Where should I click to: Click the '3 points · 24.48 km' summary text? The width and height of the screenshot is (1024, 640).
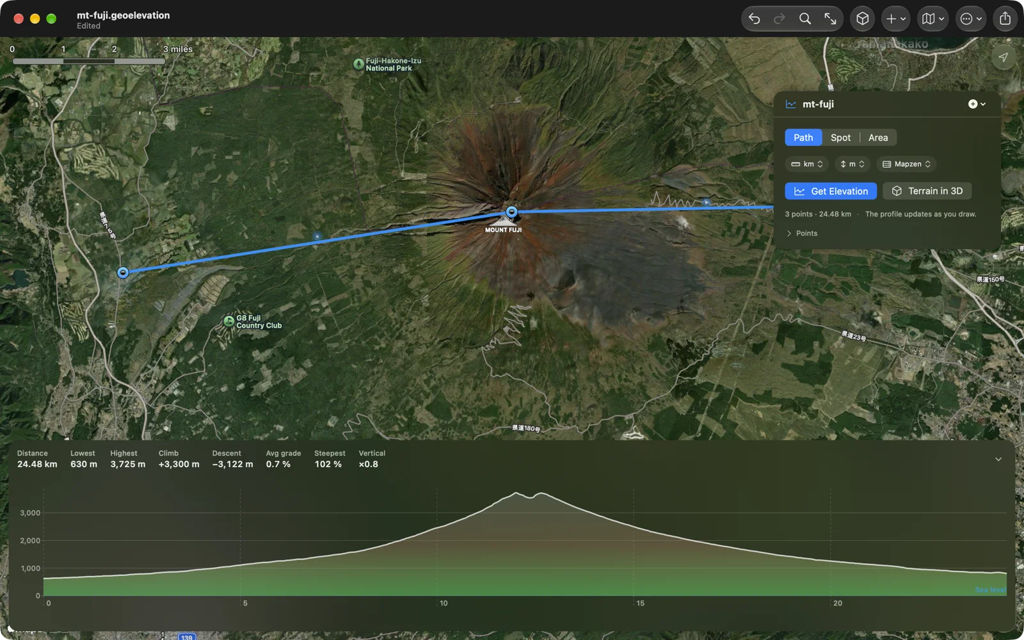click(x=818, y=214)
